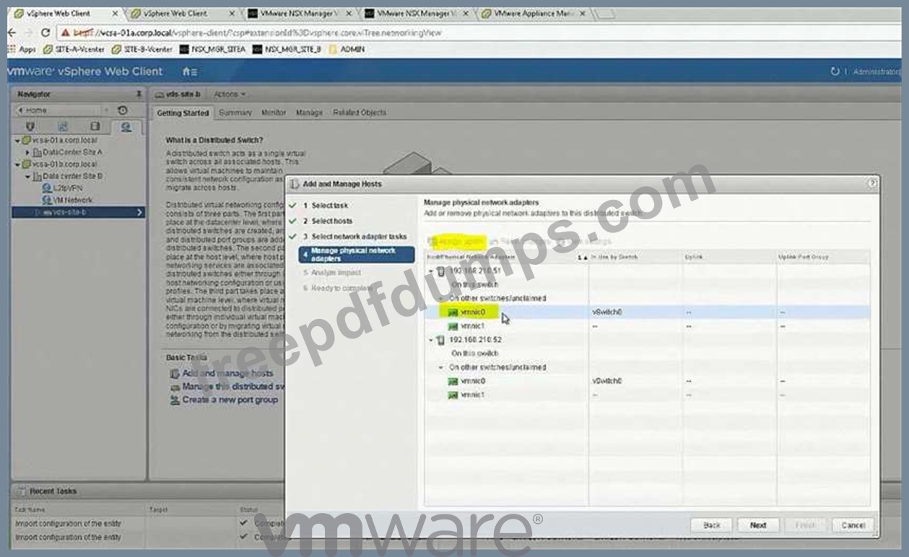Collapse 'On other switches/unclaimed' under 192.168.210.52

(441, 367)
